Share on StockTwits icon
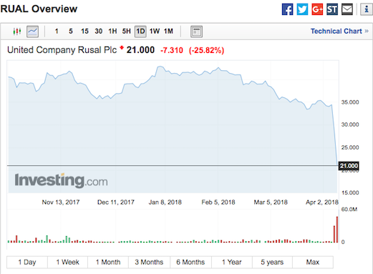Screen dimensions: 373x274 point(332,9)
